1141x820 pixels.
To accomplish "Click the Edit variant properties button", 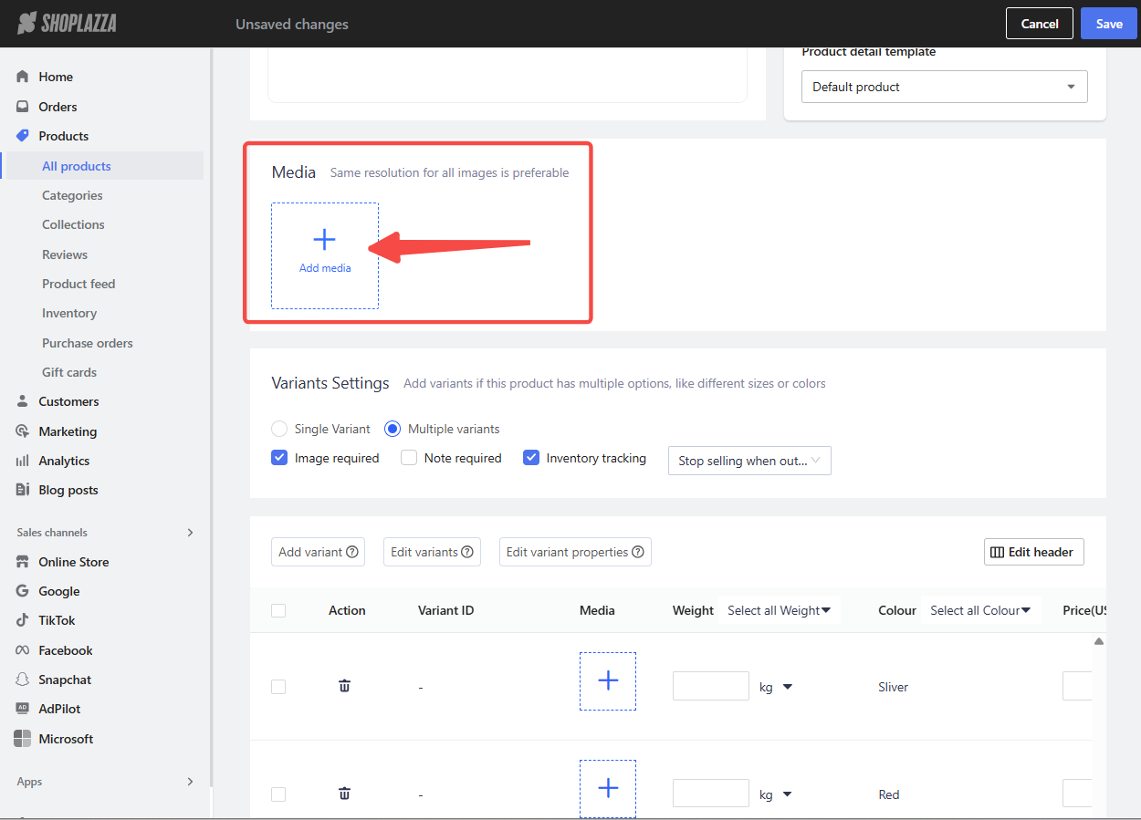I will pos(575,552).
